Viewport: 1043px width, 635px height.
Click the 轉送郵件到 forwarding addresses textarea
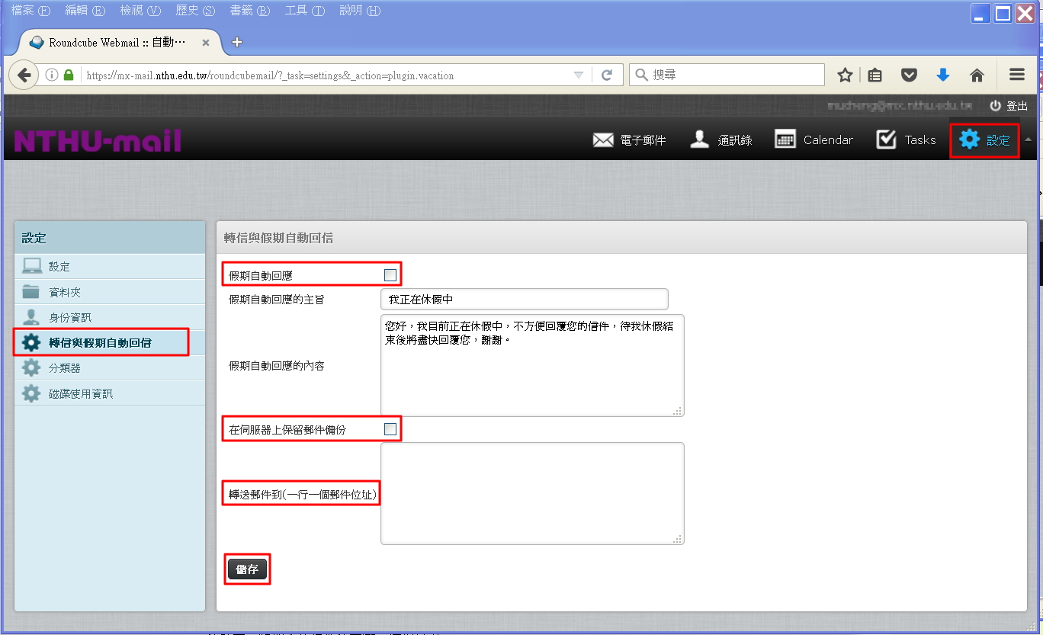[x=532, y=493]
